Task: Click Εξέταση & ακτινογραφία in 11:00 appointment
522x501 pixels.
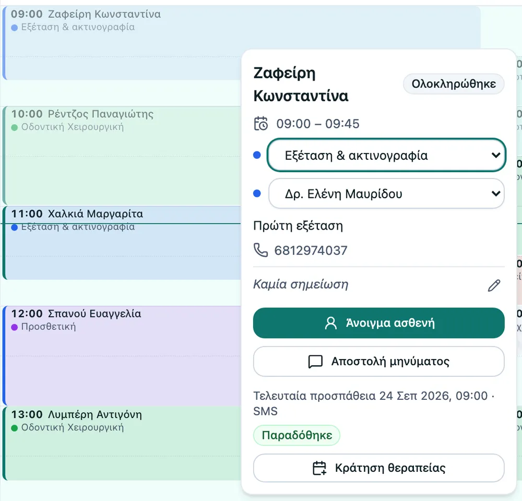Action: point(78,226)
